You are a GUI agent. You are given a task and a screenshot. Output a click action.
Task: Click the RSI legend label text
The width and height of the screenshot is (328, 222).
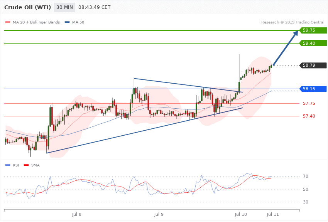pos(16,165)
